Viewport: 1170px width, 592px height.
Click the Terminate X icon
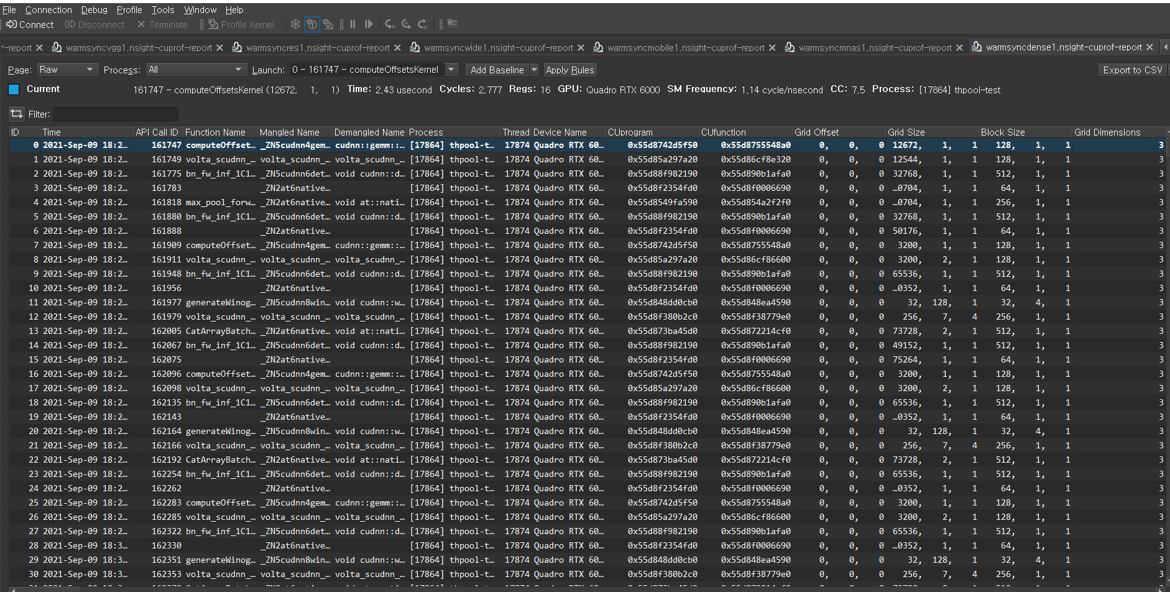coord(141,25)
